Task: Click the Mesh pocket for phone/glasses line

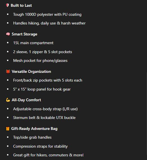Action: pos(40,61)
